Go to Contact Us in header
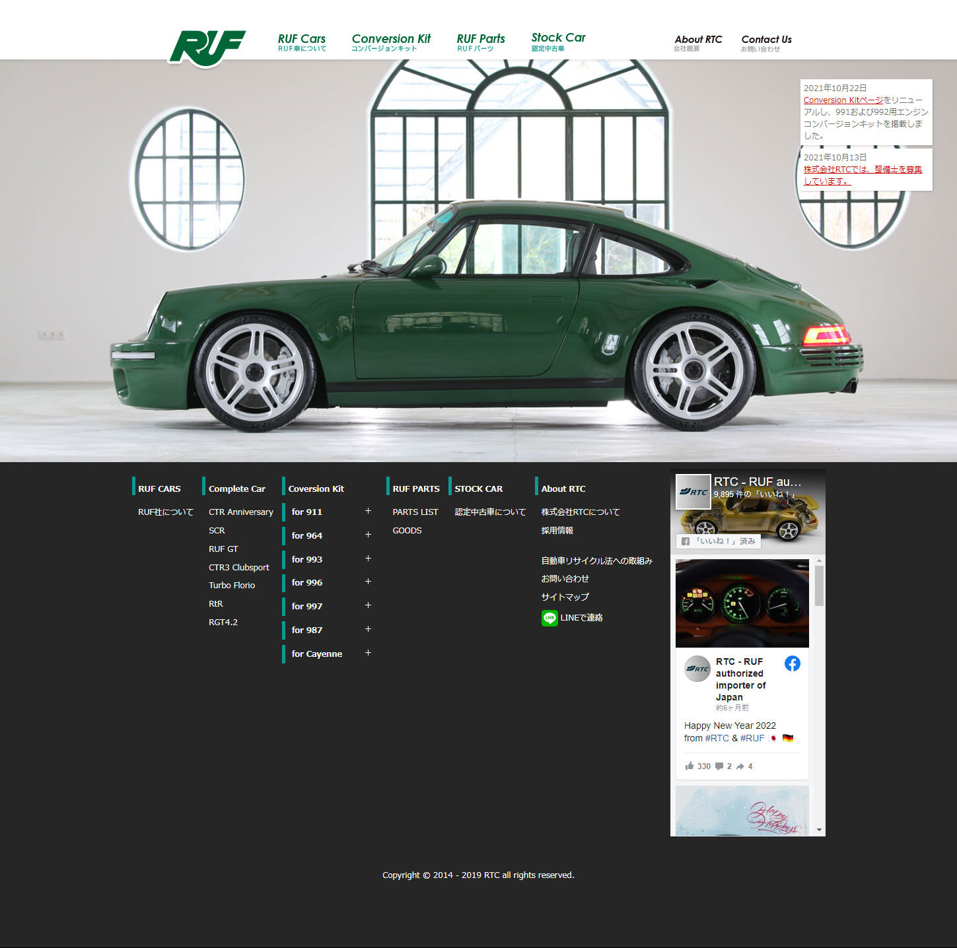The width and height of the screenshot is (957, 948). click(766, 43)
